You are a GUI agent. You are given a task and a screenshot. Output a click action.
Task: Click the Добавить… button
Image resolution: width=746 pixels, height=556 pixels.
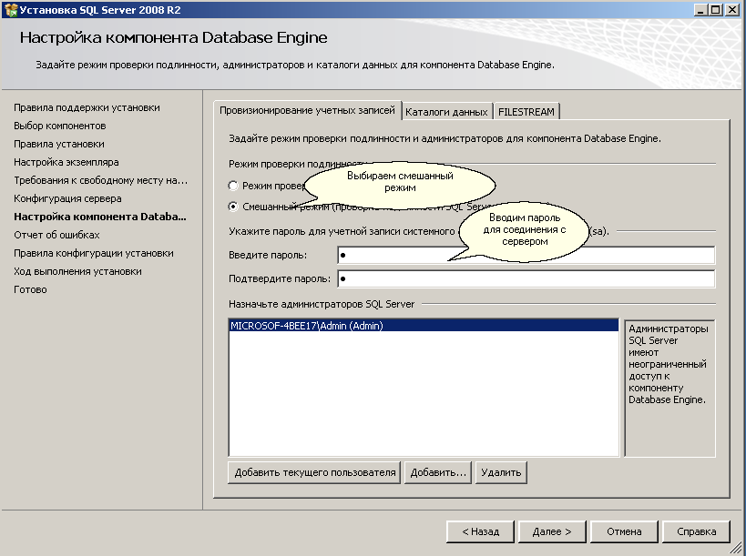point(438,472)
